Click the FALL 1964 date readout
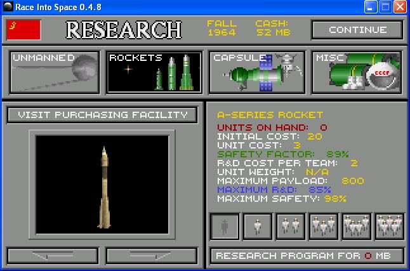 (x=222, y=28)
